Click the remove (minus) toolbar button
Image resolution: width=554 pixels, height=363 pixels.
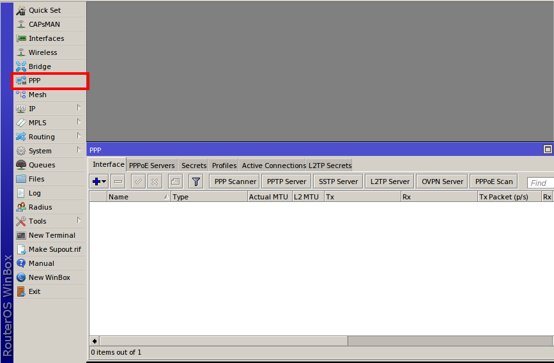click(118, 181)
